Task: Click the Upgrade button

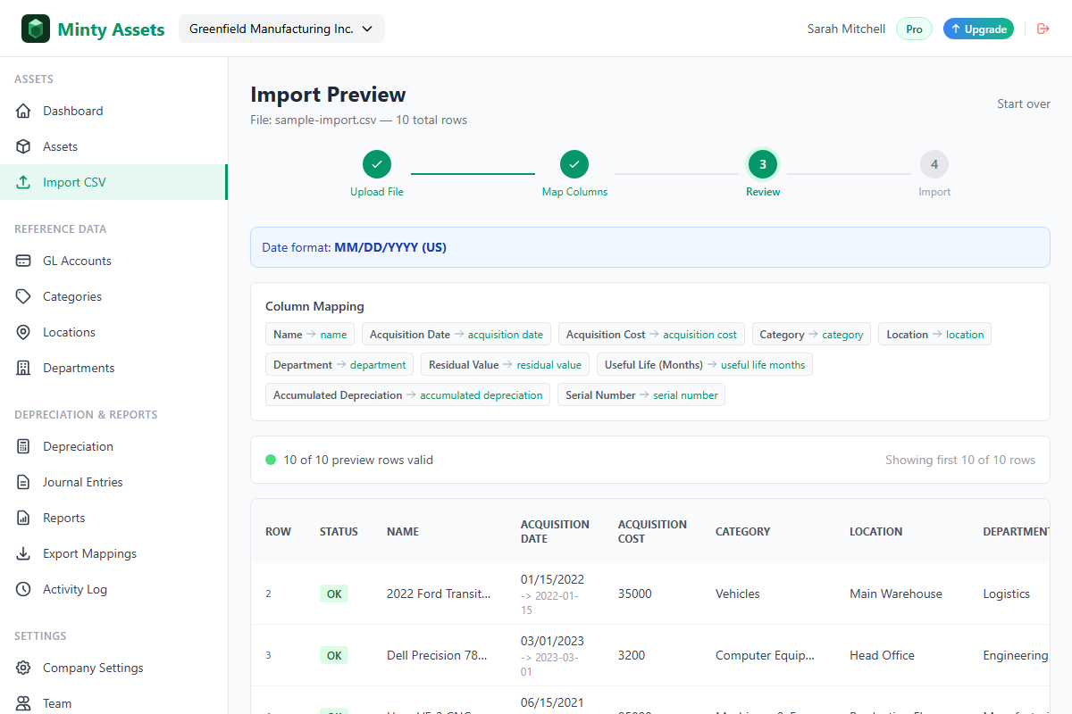Action: pyautogui.click(x=978, y=29)
